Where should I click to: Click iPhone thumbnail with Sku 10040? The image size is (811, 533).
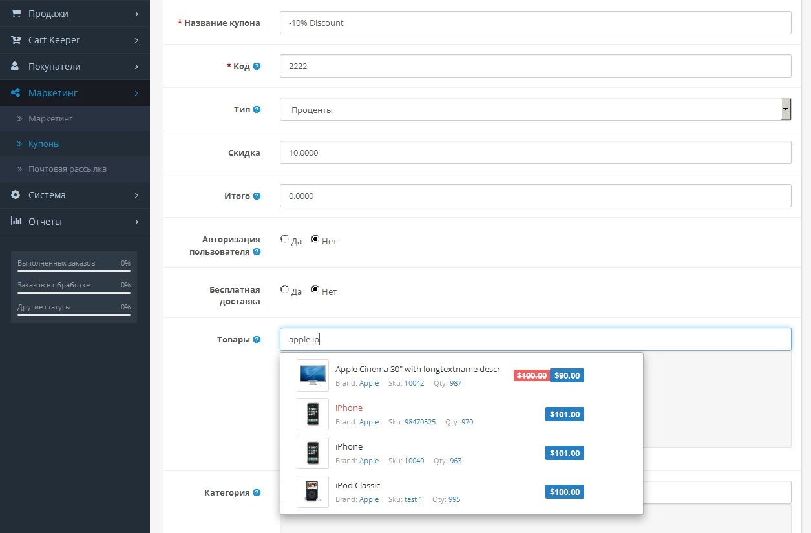[313, 453]
